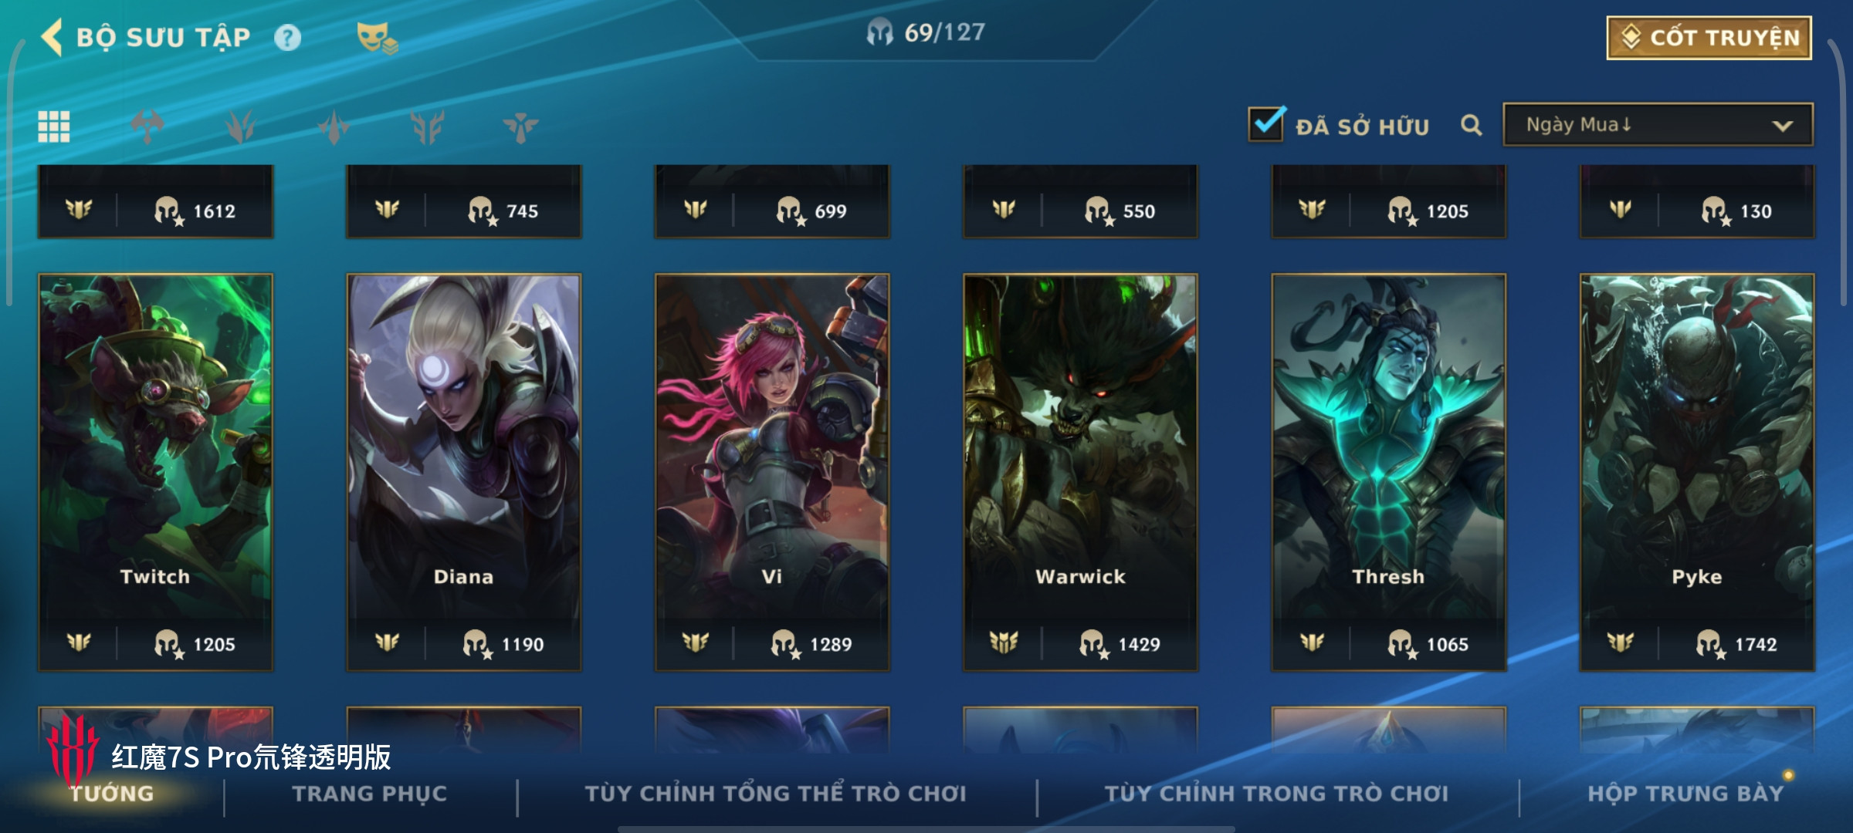Open Tùy Chỉnh Trong Trò Chơi tab

1276,794
